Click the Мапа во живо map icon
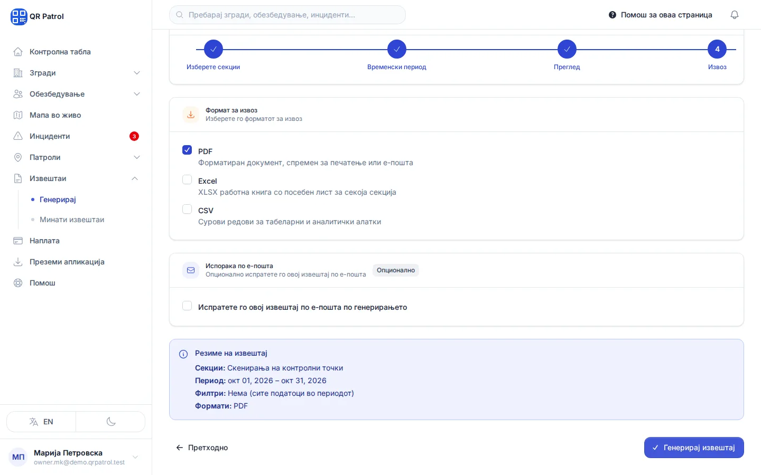Image resolution: width=761 pixels, height=475 pixels. (x=18, y=115)
